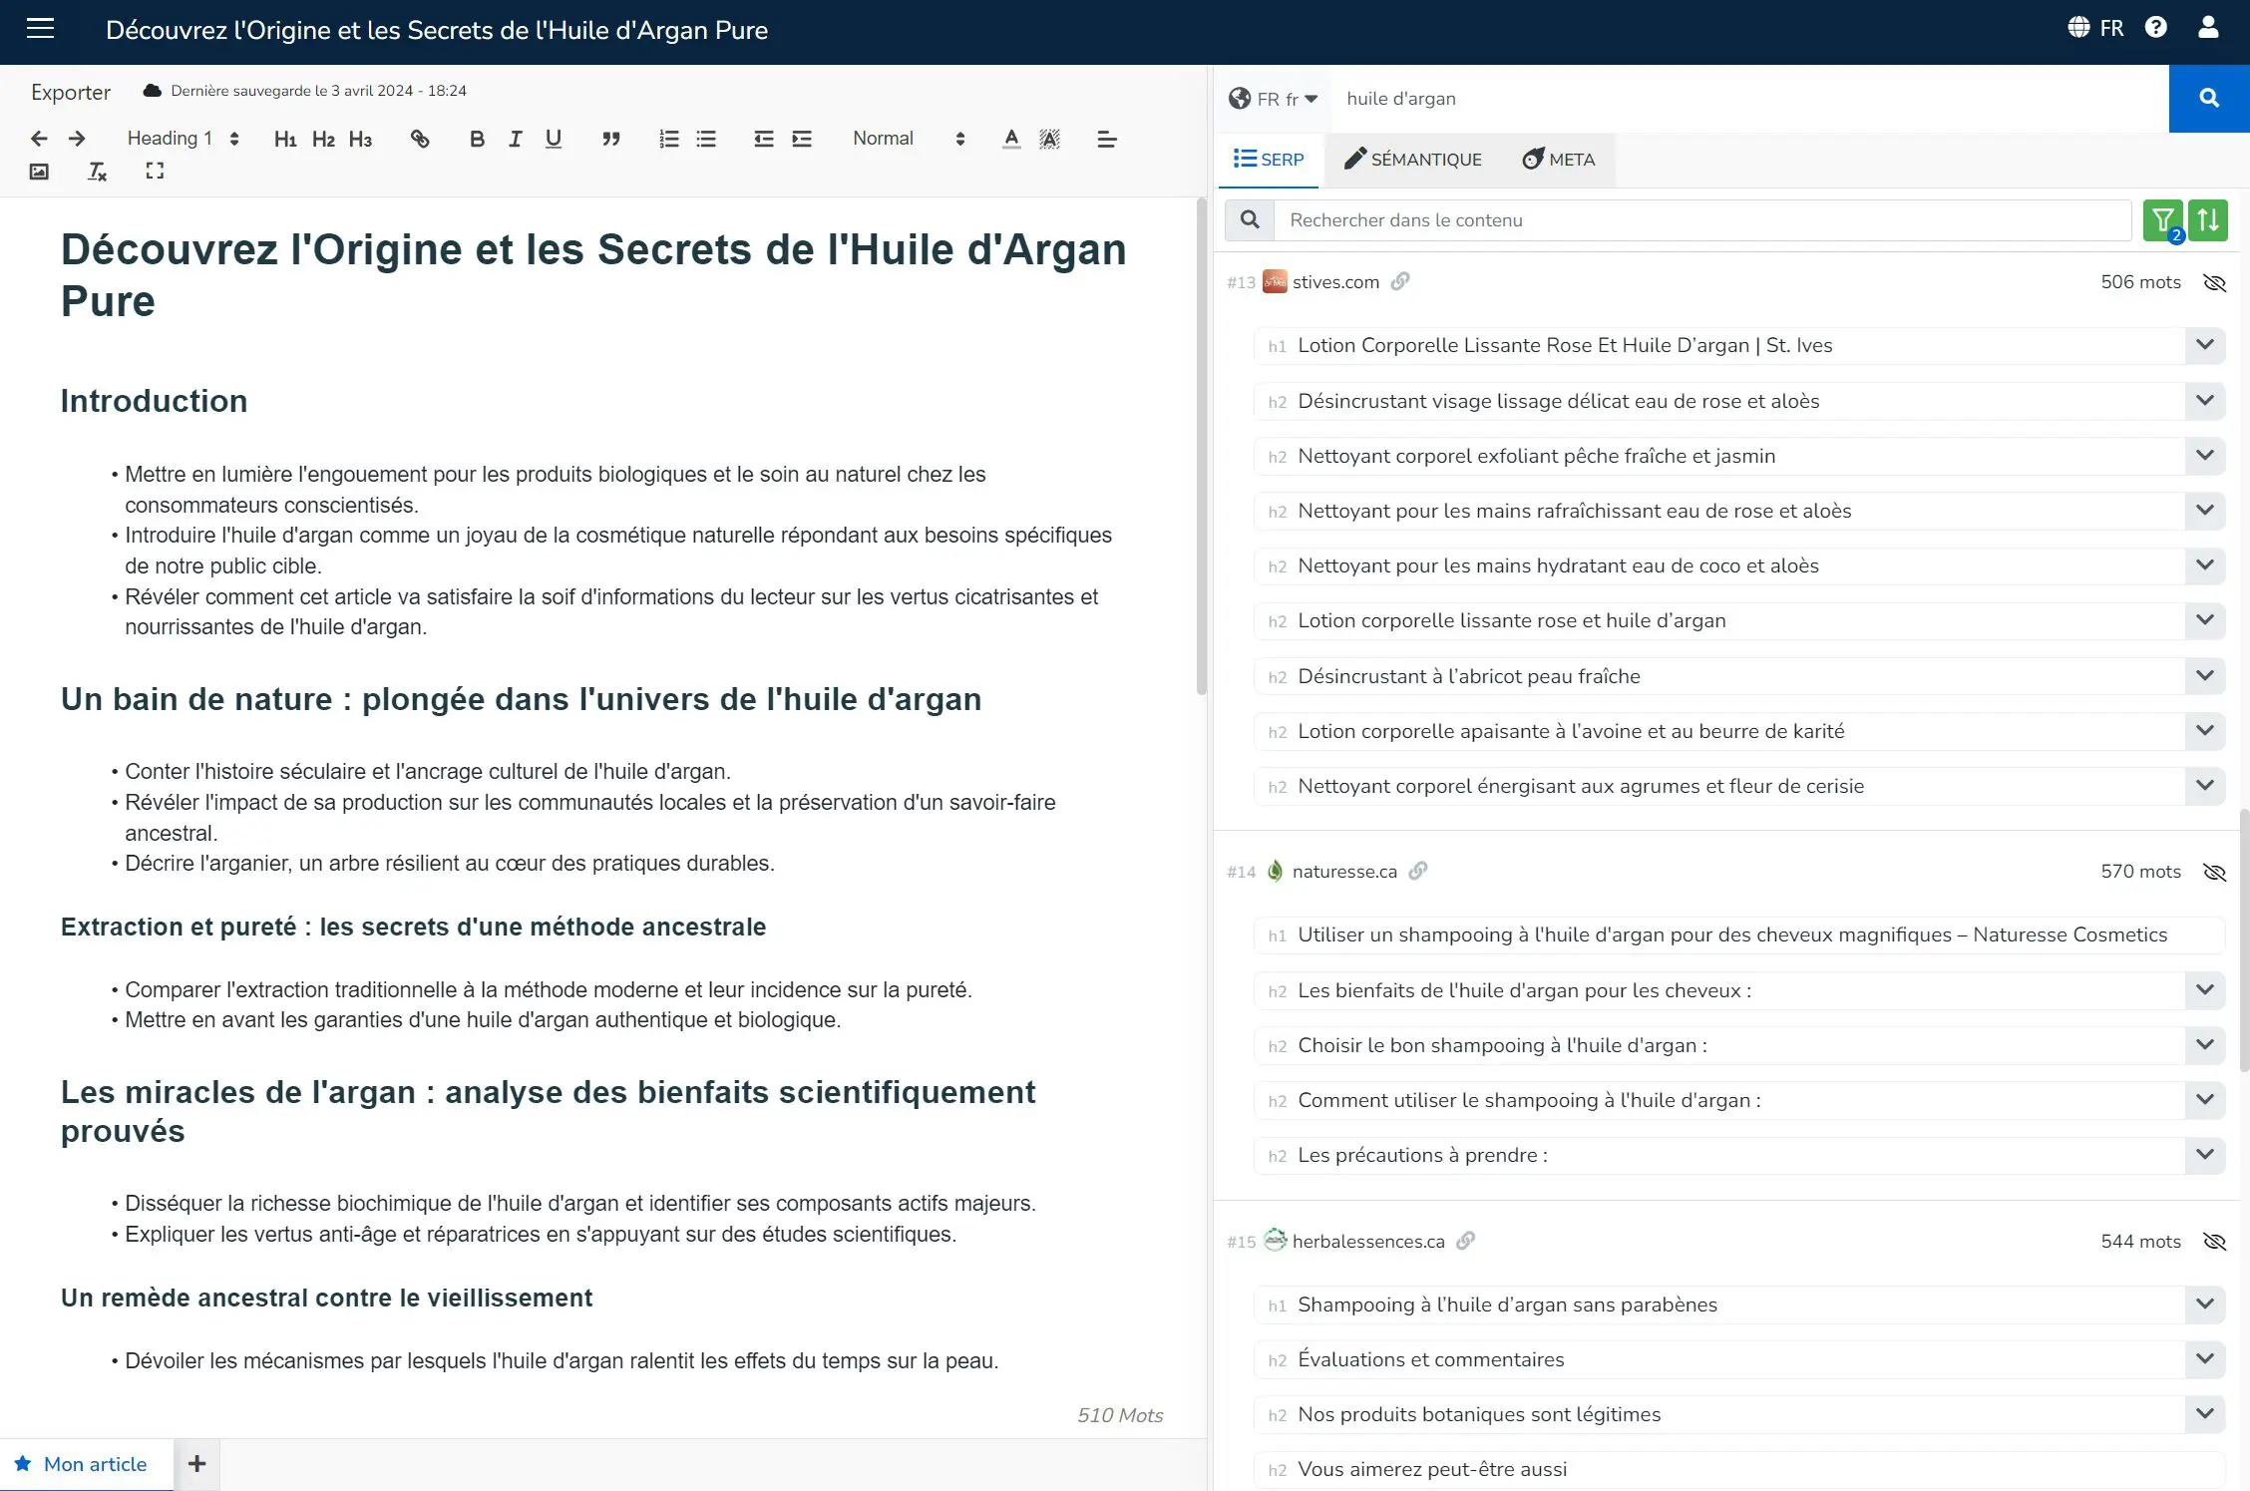Expand 'Lotion Corporelle Lissante Rose' h1 row
This screenshot has width=2250, height=1491.
pos(2205,345)
